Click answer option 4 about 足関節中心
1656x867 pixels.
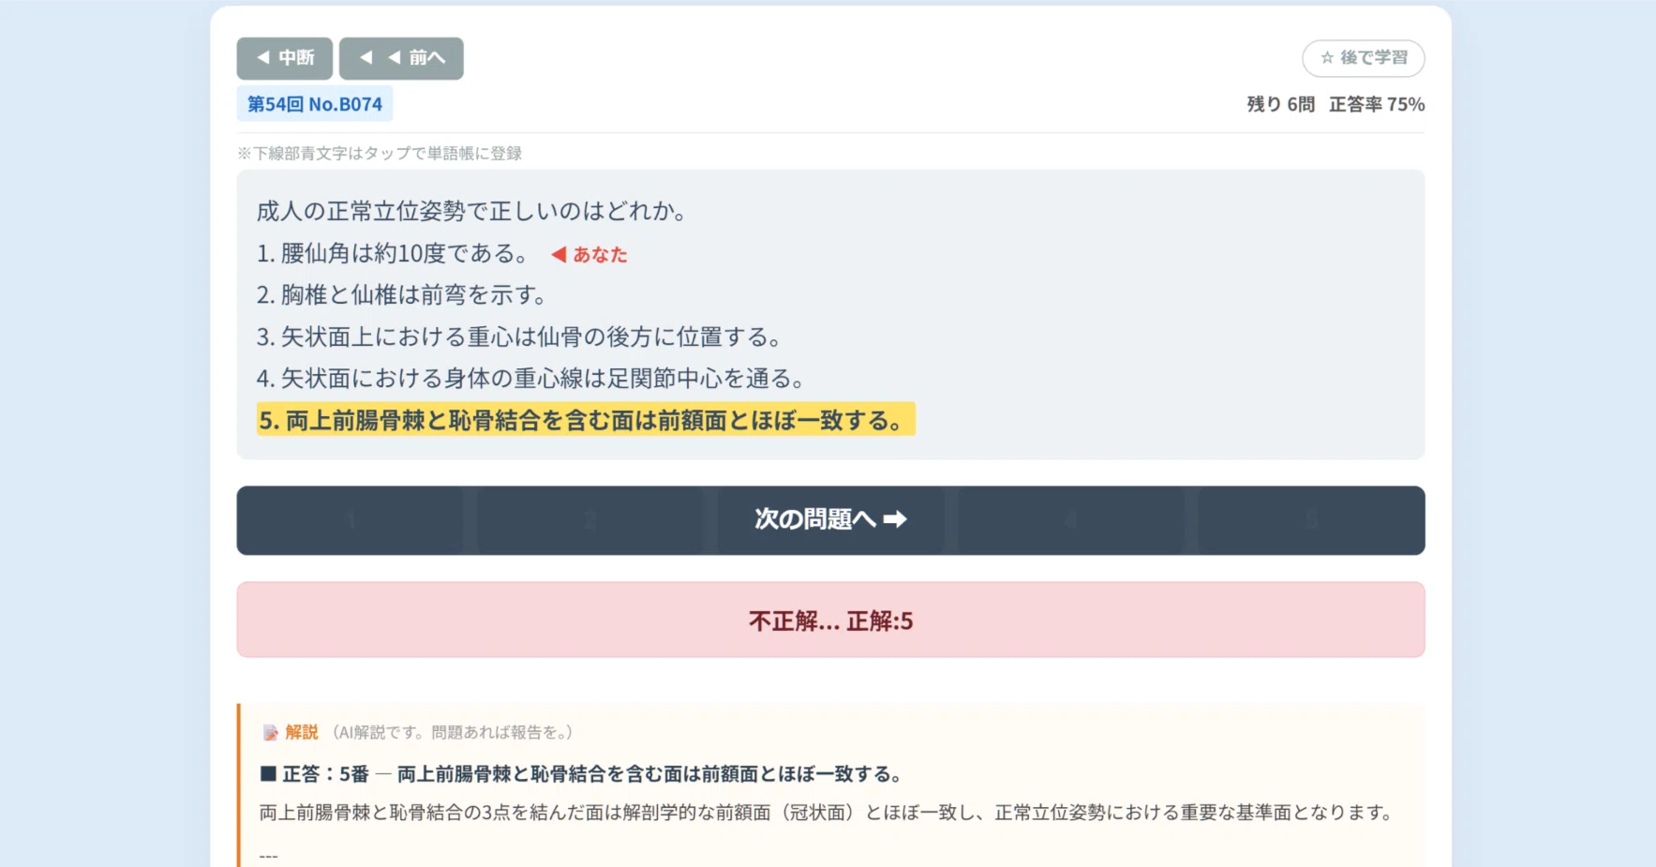pos(531,378)
